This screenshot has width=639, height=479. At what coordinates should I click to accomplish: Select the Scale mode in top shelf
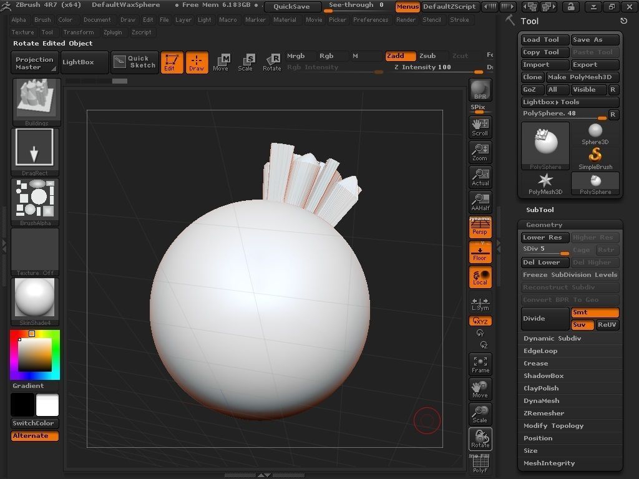[x=245, y=62]
